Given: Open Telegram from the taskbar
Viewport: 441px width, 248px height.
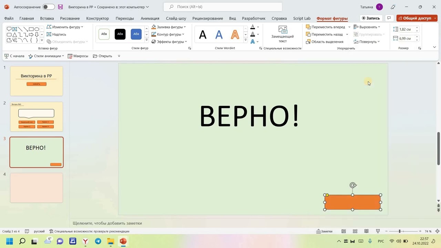Looking at the screenshot, I should point(98,241).
